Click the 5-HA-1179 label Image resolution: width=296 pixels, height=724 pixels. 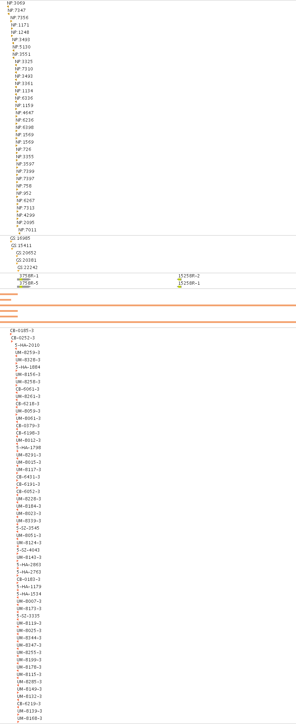coord(29,587)
